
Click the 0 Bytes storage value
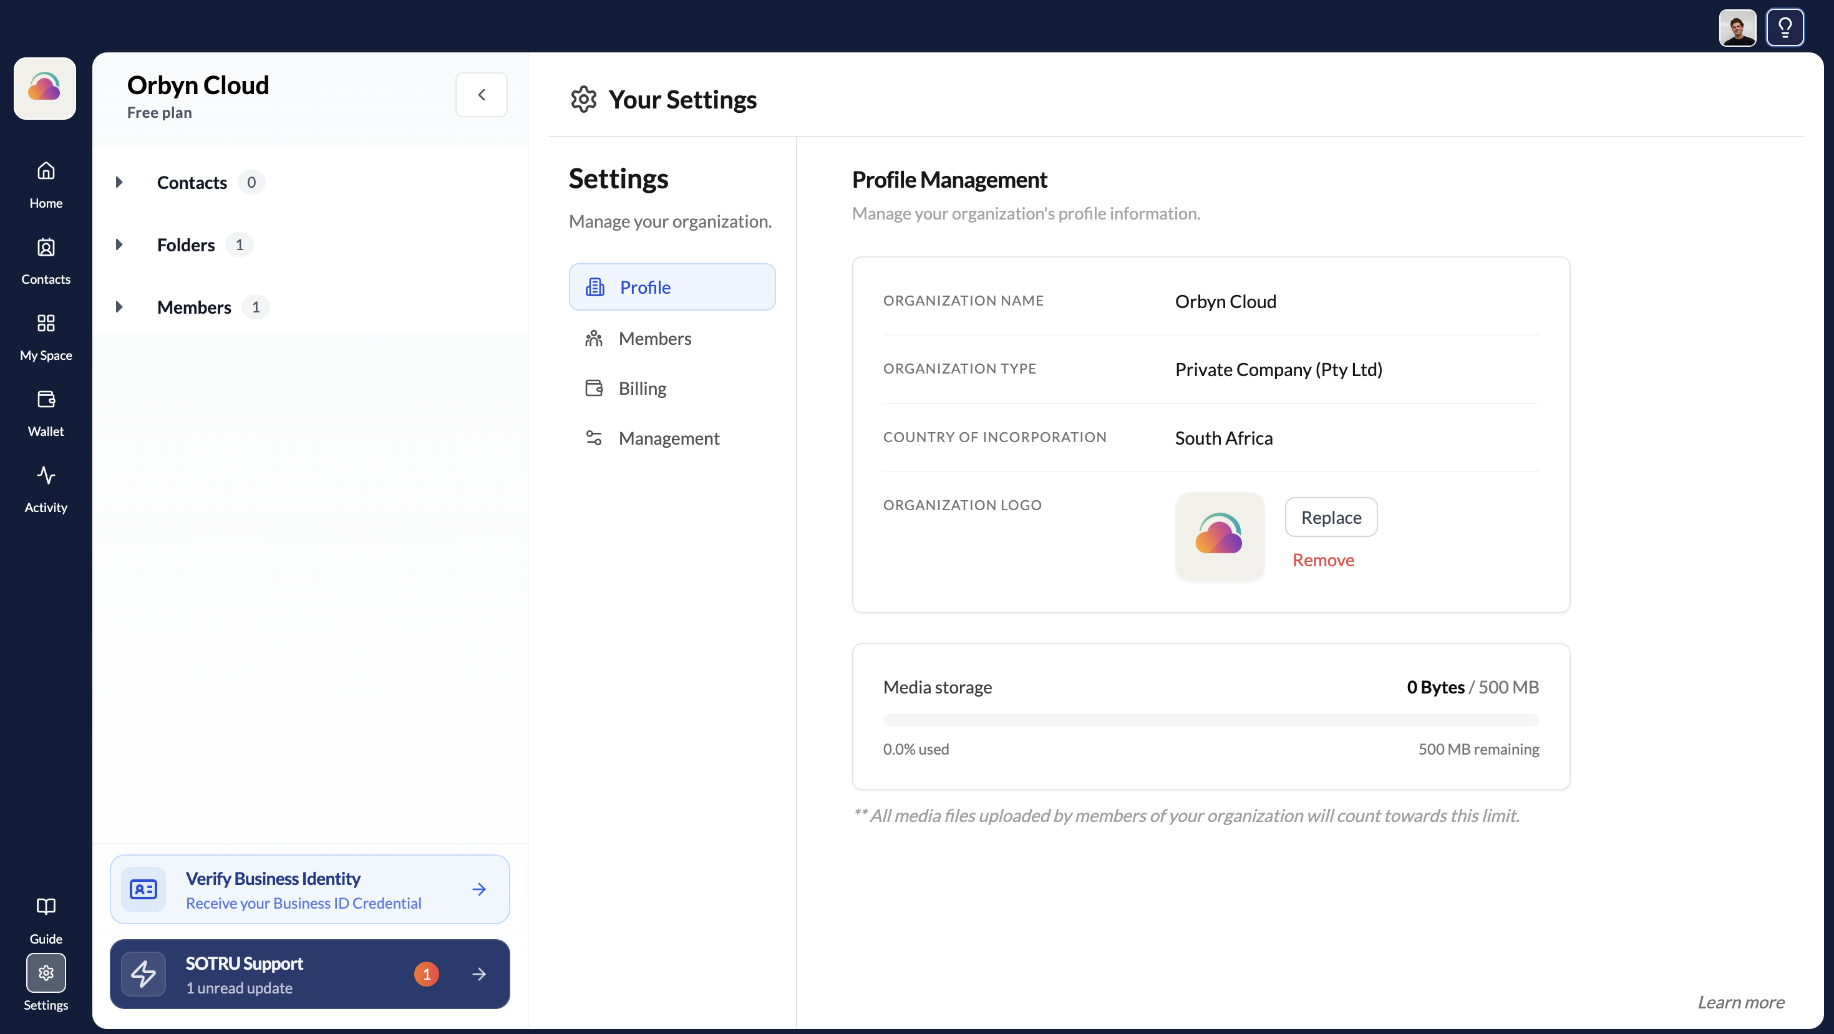point(1435,687)
